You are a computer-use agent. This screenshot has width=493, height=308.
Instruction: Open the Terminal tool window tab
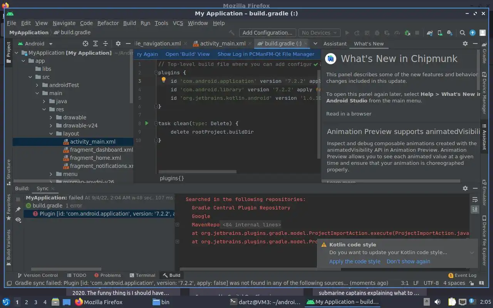(143, 275)
